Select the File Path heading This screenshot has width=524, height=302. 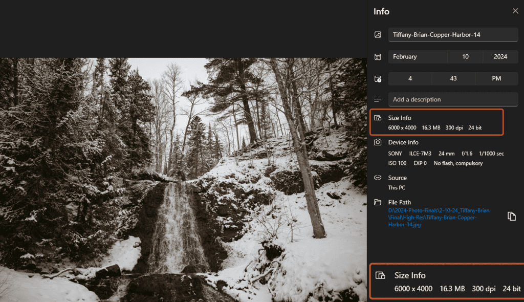[x=399, y=202]
